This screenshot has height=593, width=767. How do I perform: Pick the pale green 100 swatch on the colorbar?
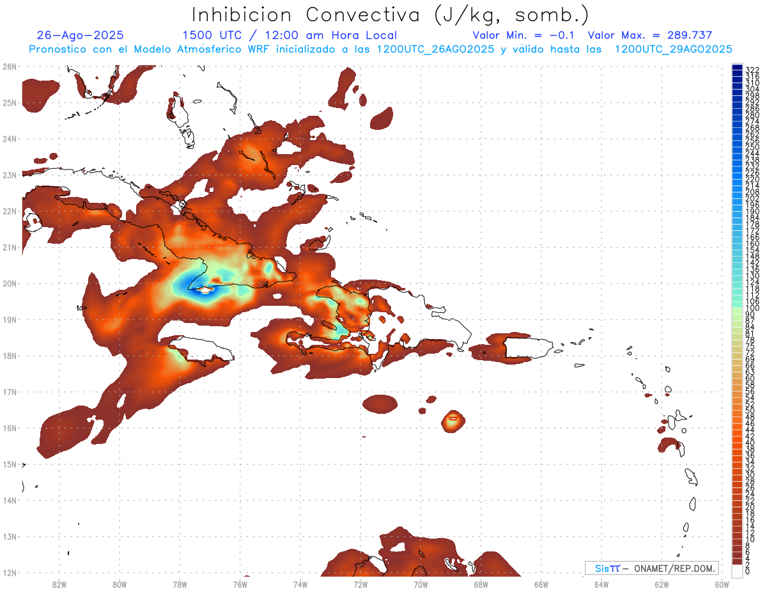pyautogui.click(x=738, y=312)
